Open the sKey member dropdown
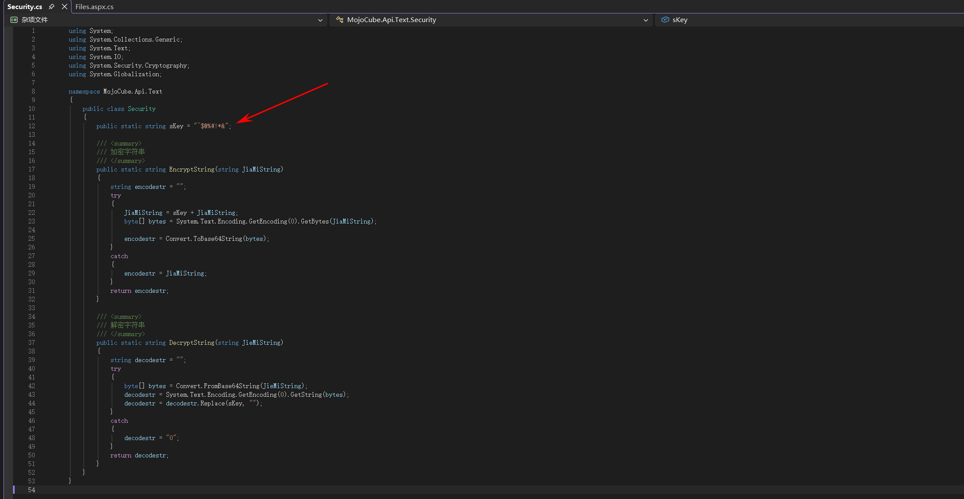The image size is (964, 499). click(x=680, y=20)
